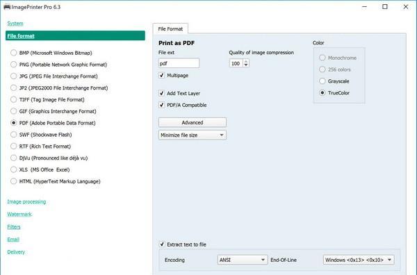The image size is (417, 275).
Task: Toggle the Multipage checkbox
Action: (162, 76)
